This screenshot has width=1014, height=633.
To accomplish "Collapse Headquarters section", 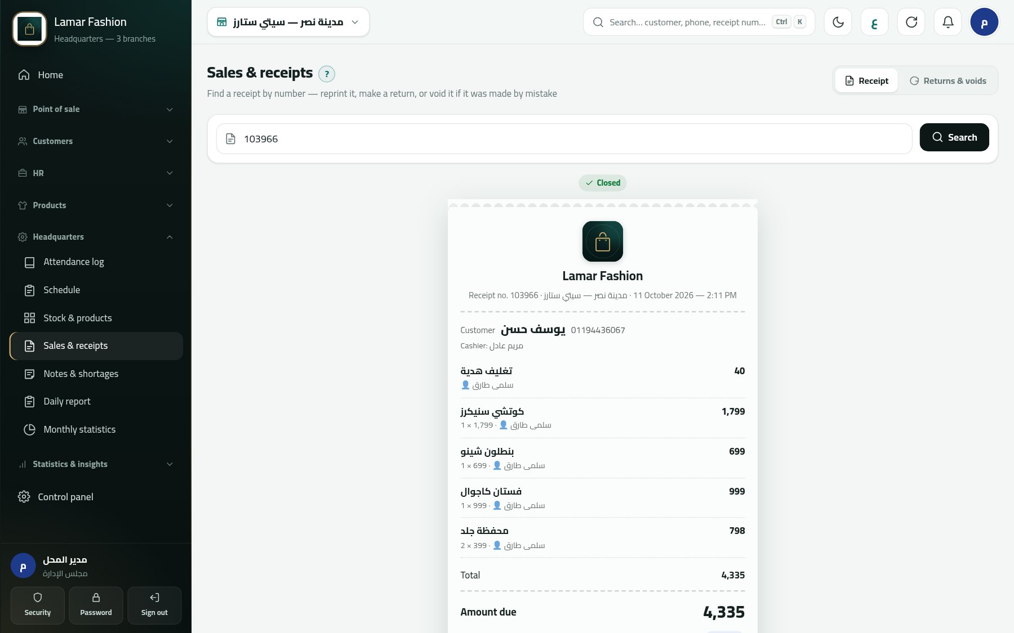I will tap(96, 237).
